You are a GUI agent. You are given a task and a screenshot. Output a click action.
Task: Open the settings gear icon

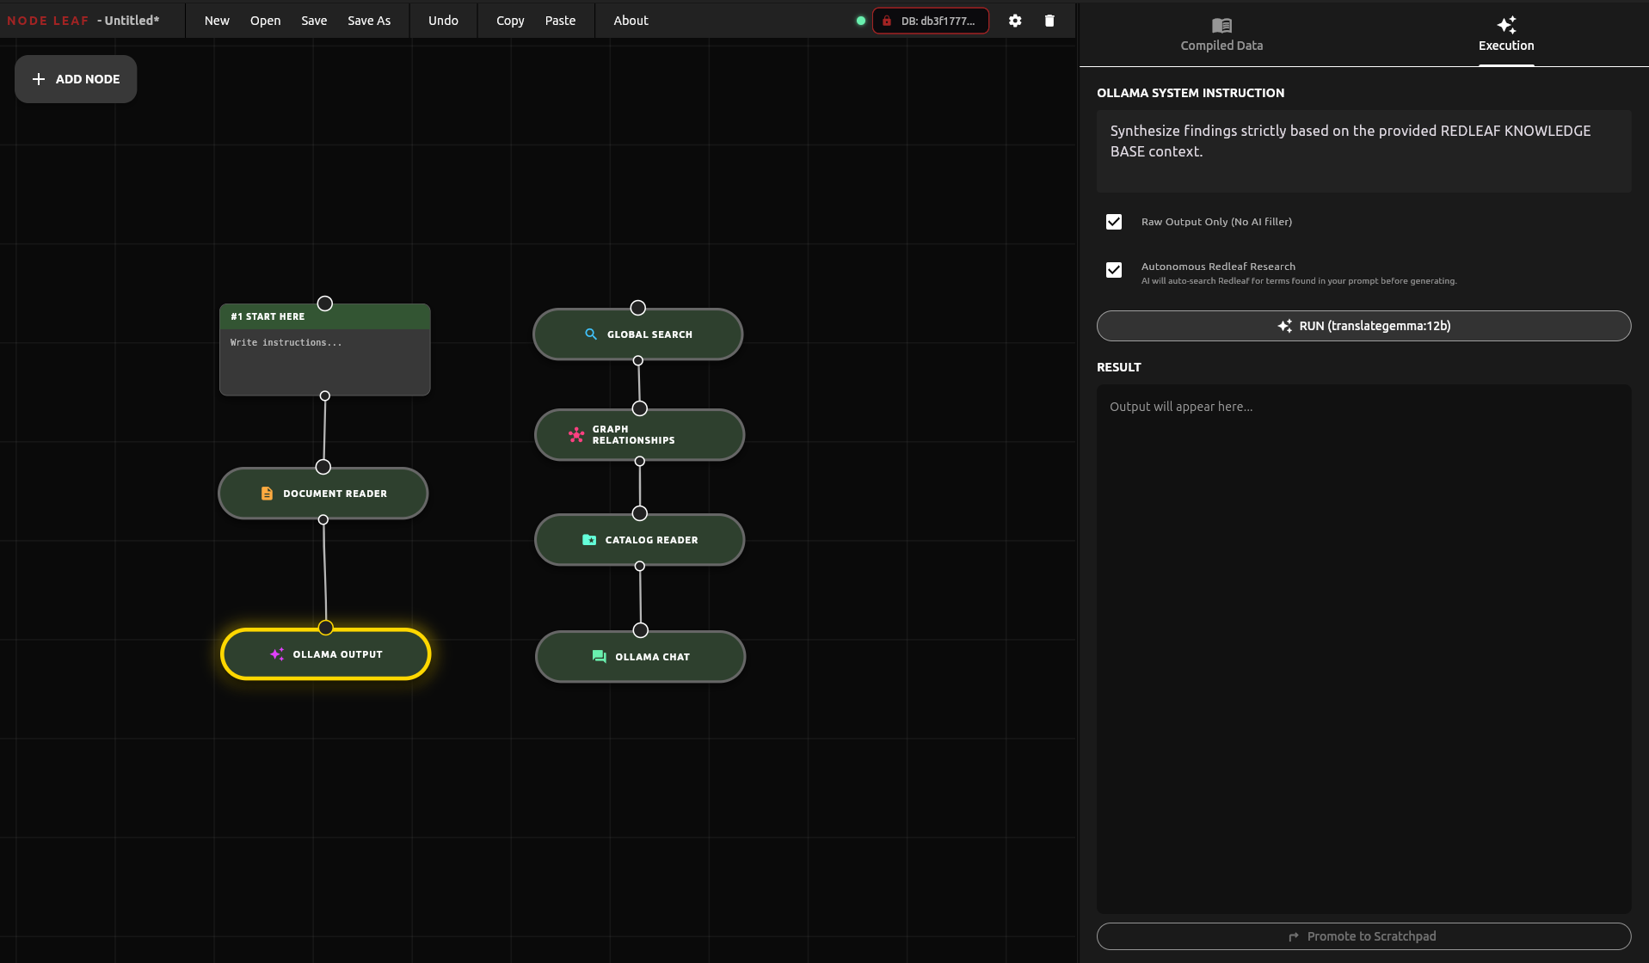[1015, 21]
